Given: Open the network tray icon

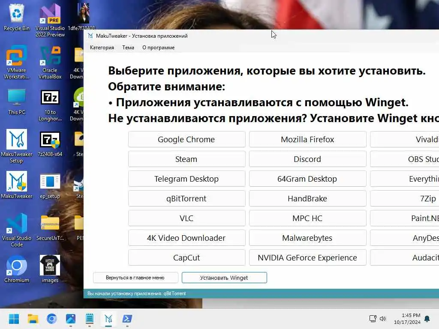Looking at the screenshot, I should (x=373, y=319).
